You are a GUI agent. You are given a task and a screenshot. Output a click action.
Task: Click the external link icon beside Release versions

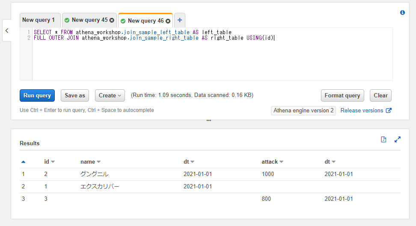pos(389,111)
